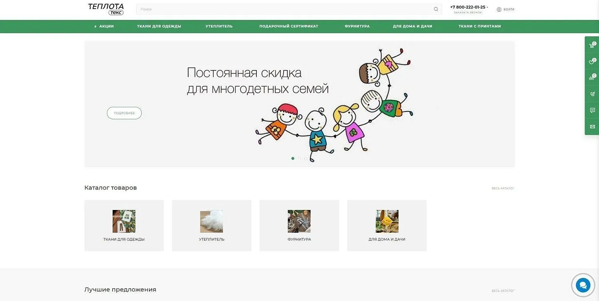Screen dimensions: 599x301
Task: Click the envelope message icon in sidebar
Action: tap(592, 127)
